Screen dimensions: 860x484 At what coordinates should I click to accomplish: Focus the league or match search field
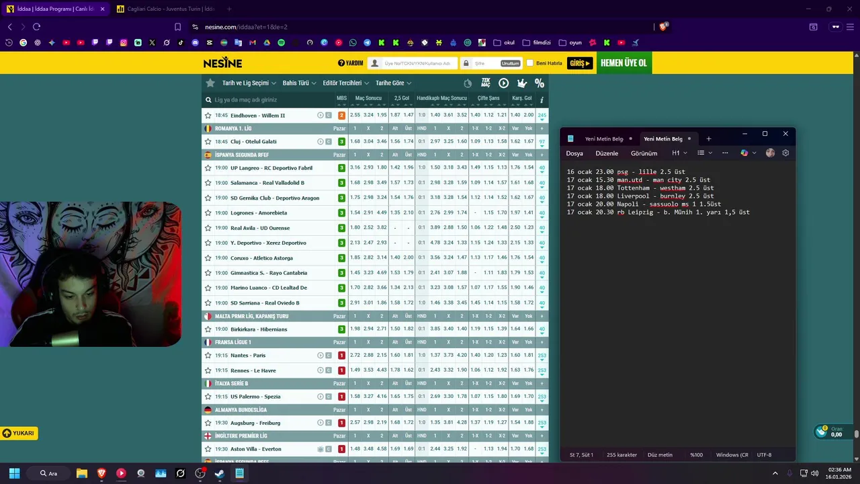point(269,100)
